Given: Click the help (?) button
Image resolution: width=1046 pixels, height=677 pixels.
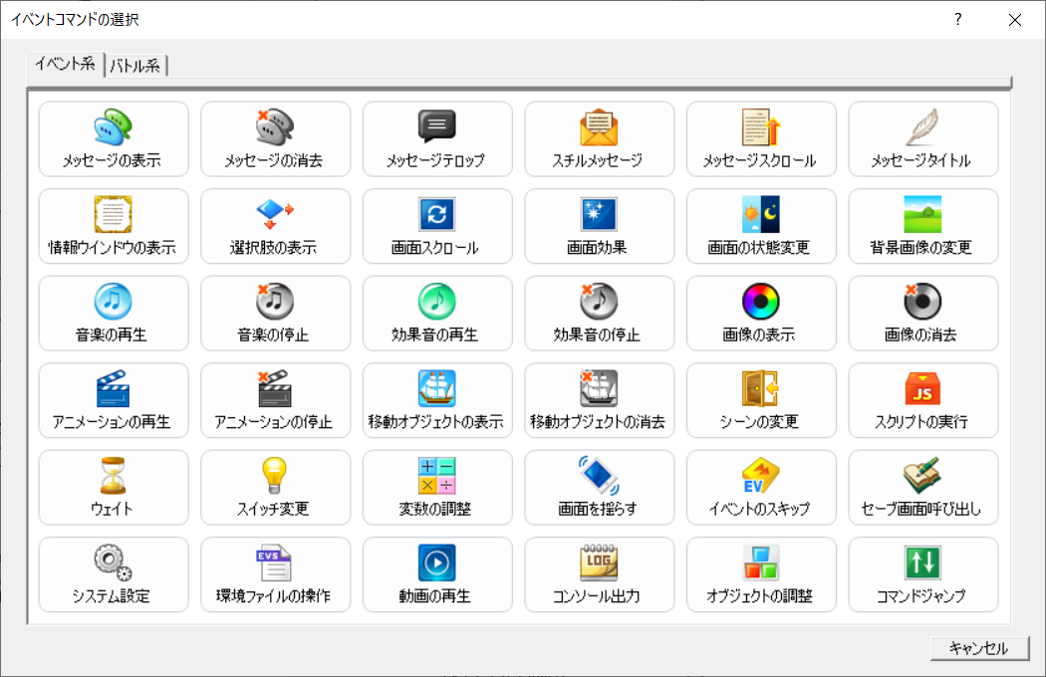Looking at the screenshot, I should (x=956, y=18).
